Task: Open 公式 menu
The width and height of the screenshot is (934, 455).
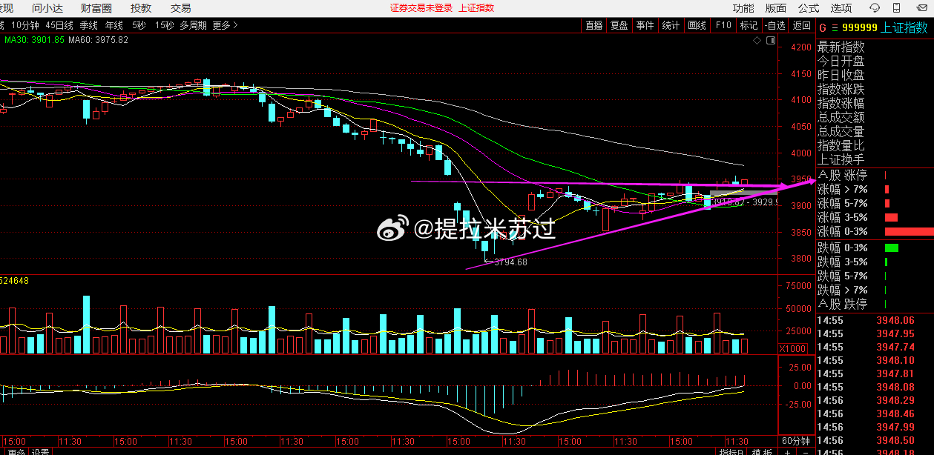Action: pos(809,8)
